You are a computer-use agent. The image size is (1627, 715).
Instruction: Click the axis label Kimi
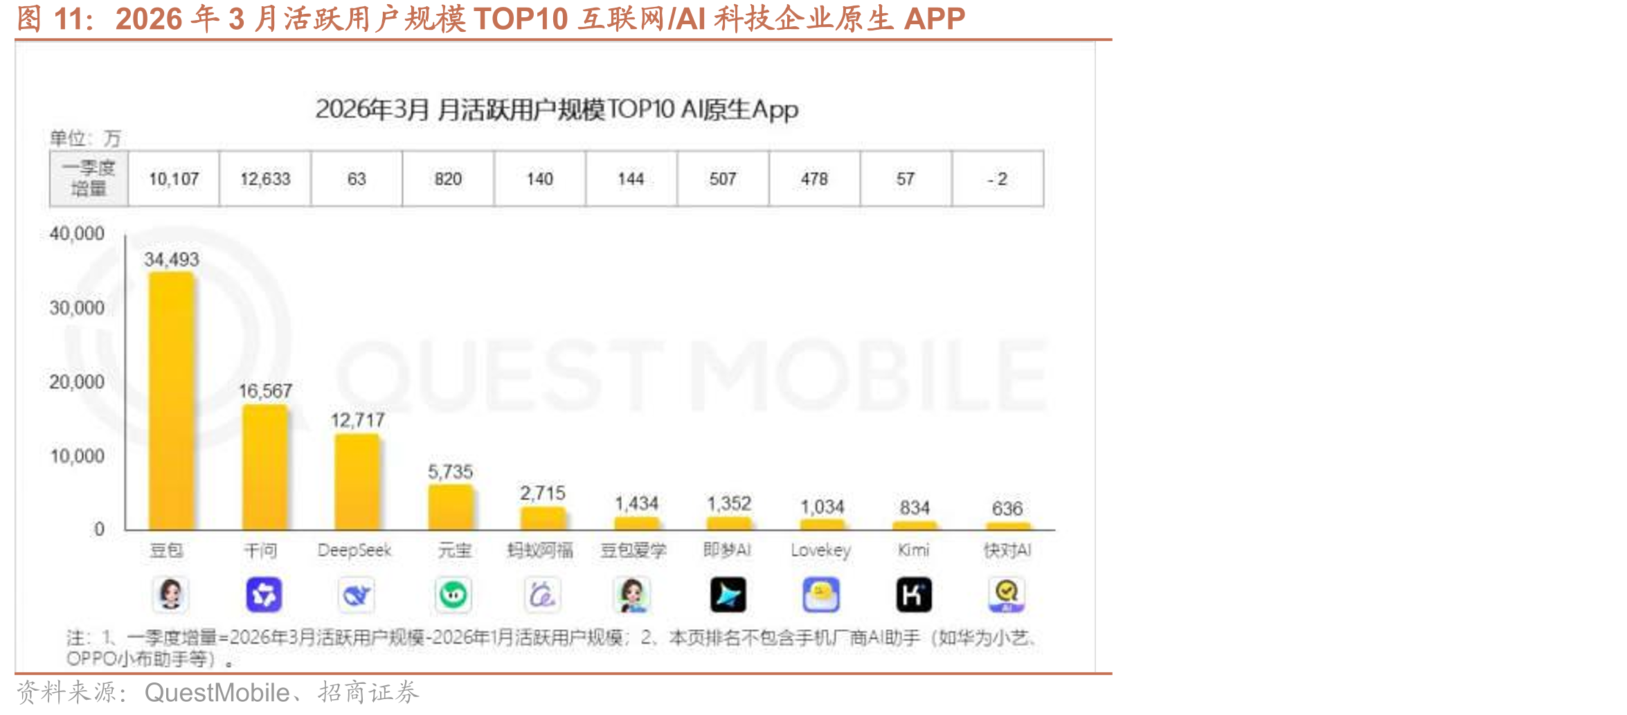[913, 550]
